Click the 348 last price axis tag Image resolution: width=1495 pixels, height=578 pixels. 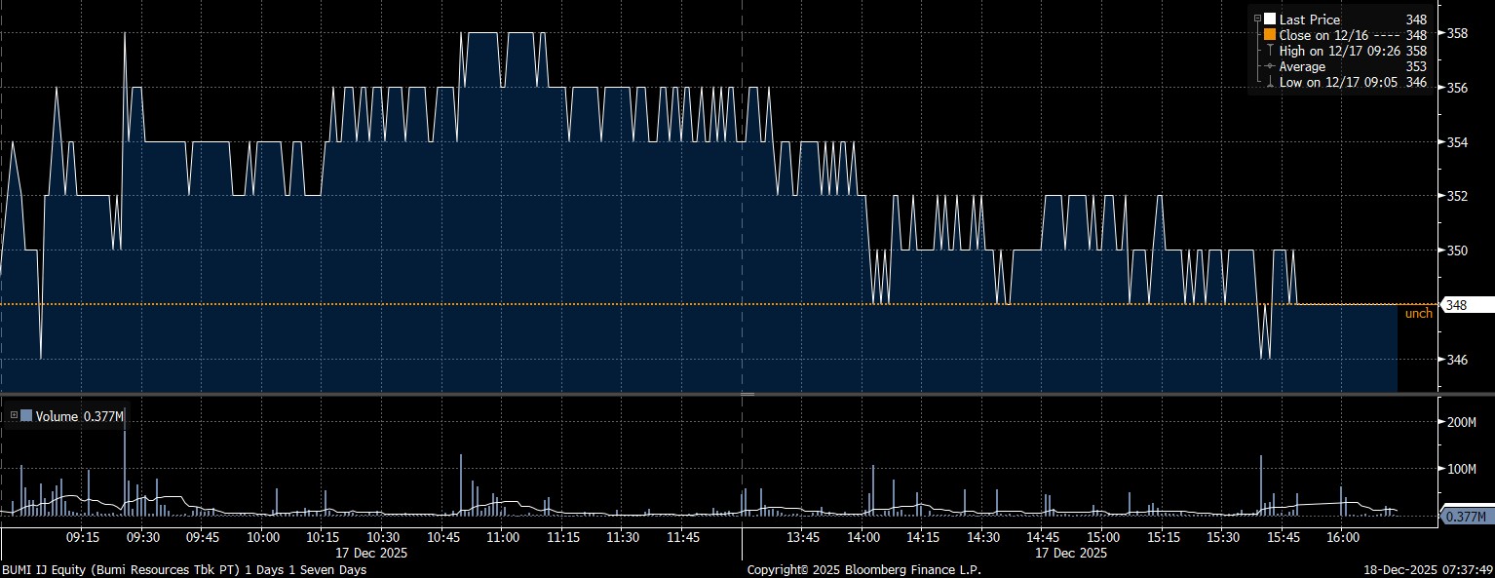tap(1467, 305)
